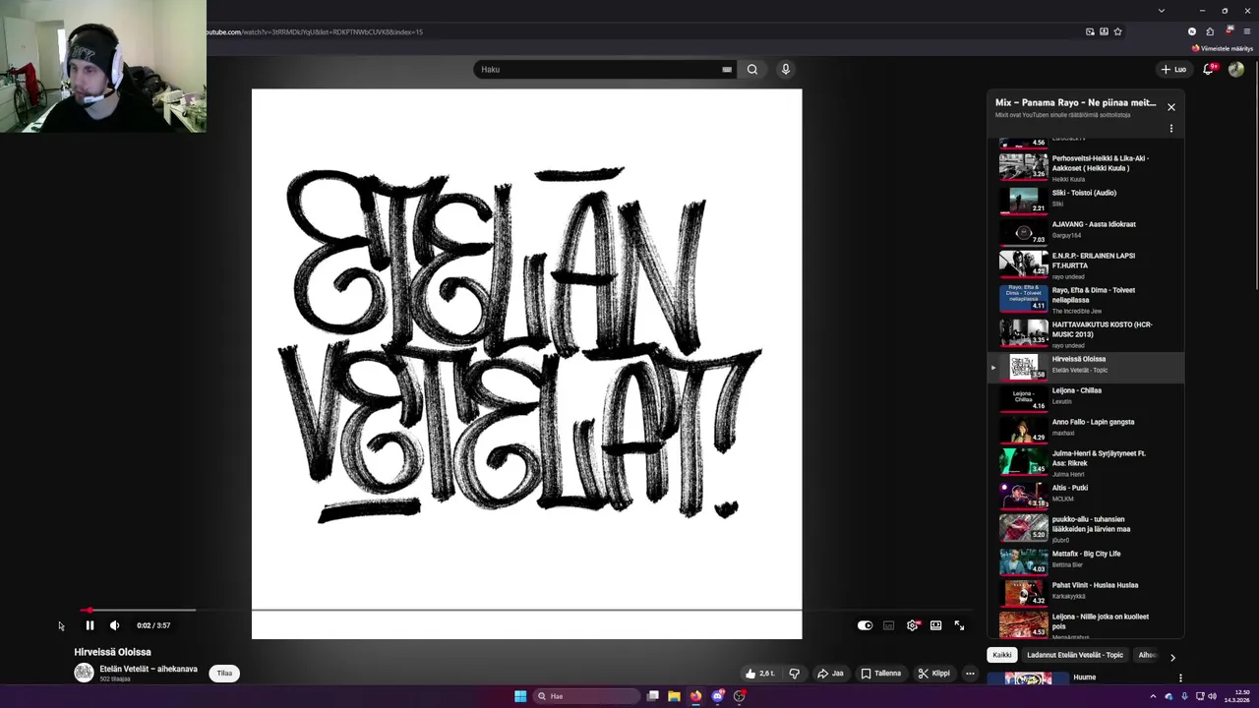
Task: Create a clip with Klippi button
Action: point(933,674)
